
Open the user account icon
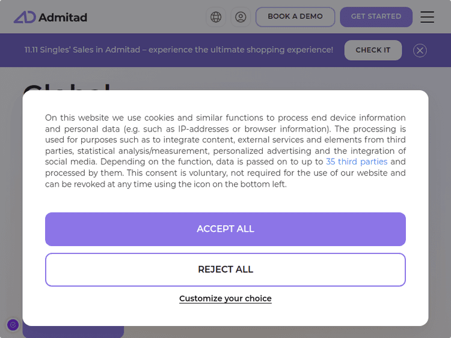241,17
